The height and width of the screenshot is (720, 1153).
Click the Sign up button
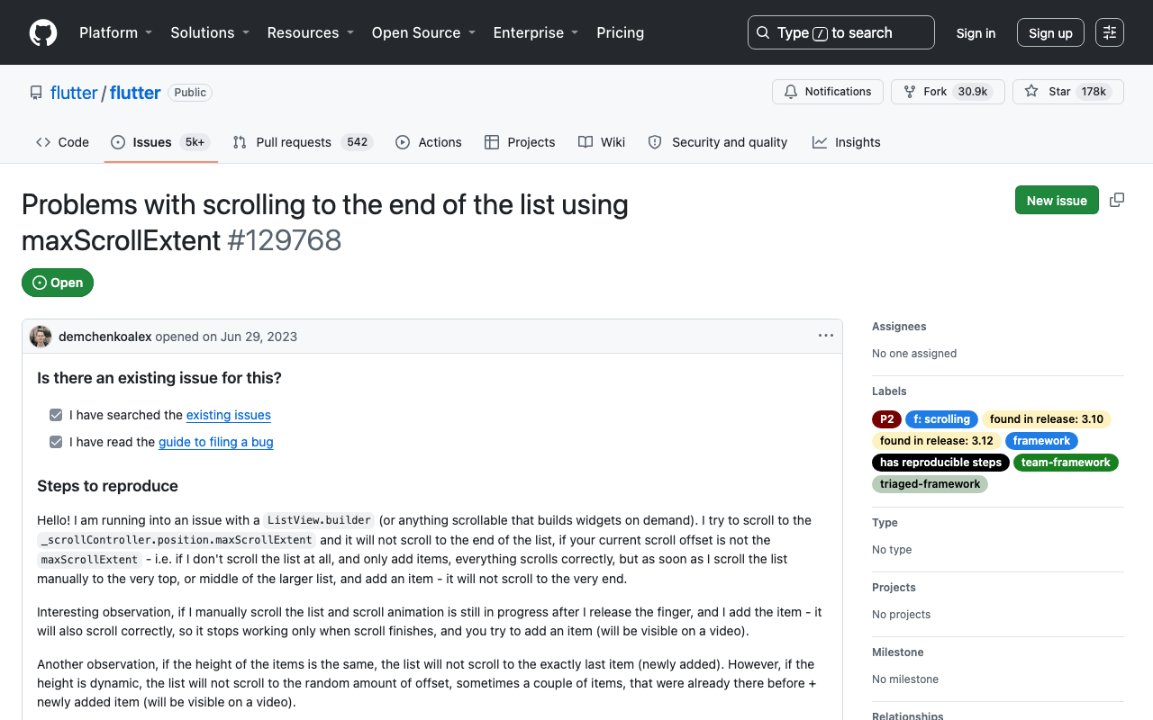click(x=1050, y=32)
